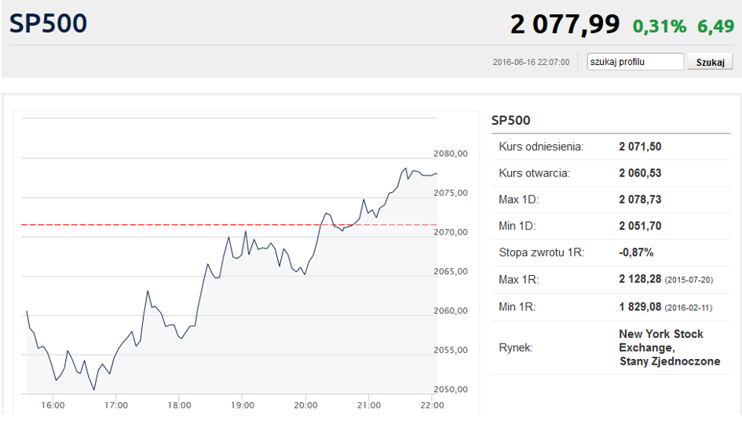Select the 16:00 time axis label
The height and width of the screenshot is (421, 742).
coord(53,405)
